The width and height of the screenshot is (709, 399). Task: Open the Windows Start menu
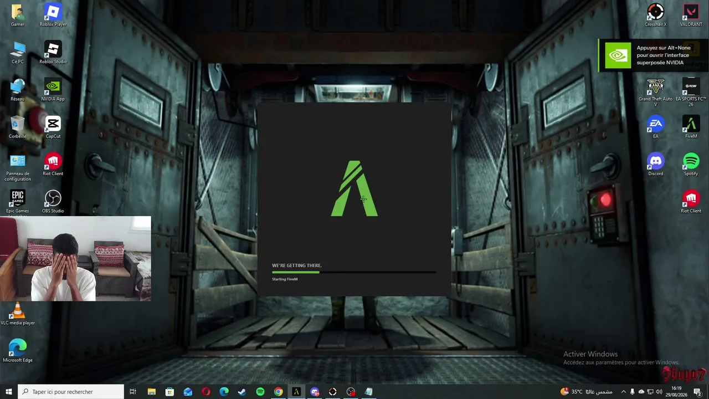point(9,392)
